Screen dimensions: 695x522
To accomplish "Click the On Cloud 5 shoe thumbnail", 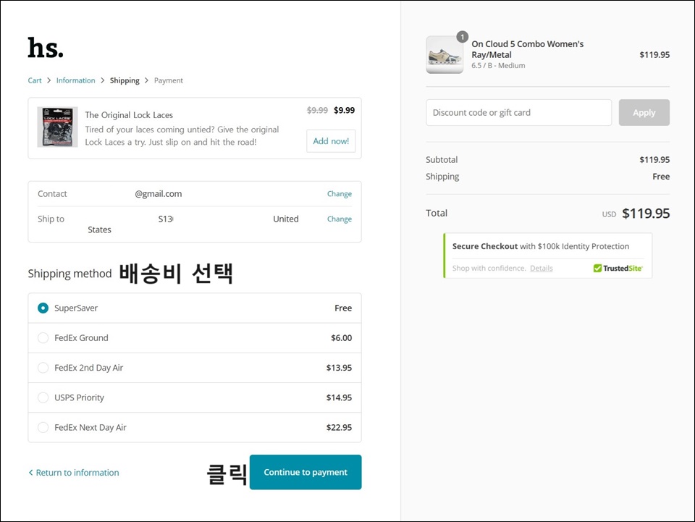I will [445, 55].
